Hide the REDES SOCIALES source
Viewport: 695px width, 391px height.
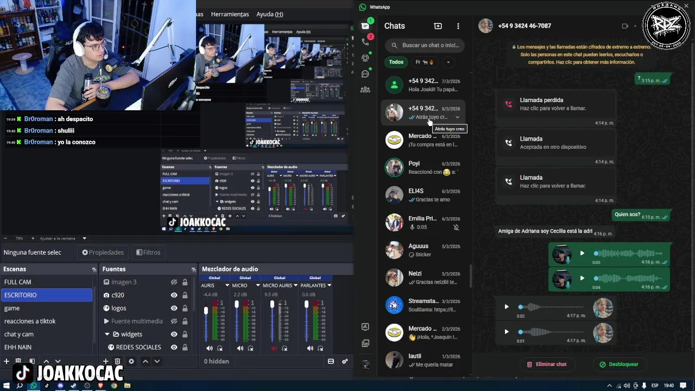[x=174, y=347]
